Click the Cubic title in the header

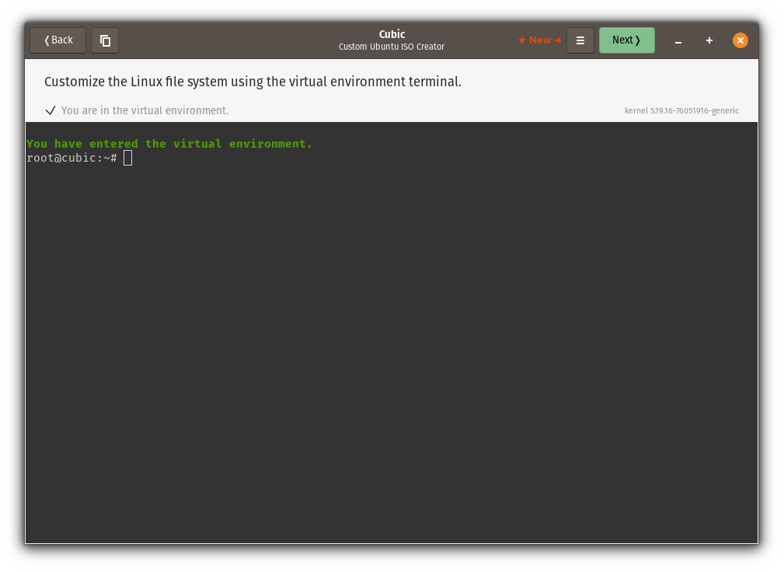pyautogui.click(x=392, y=34)
